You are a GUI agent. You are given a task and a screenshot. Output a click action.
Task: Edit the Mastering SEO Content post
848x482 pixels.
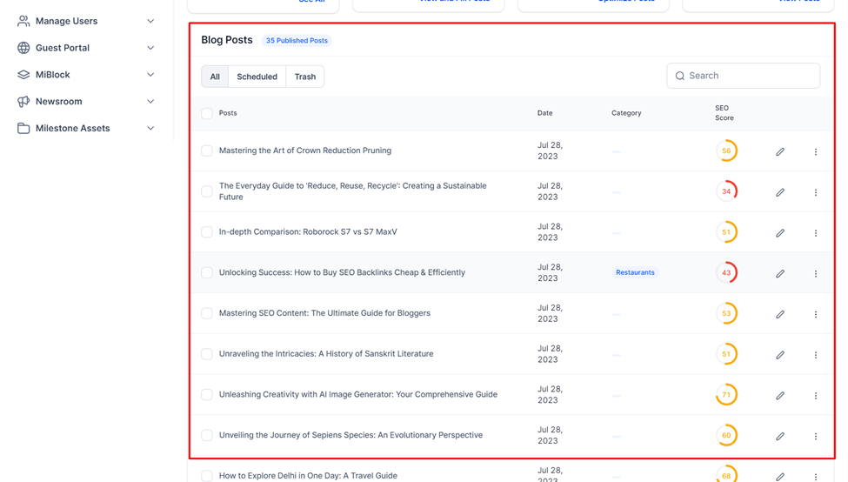pos(780,314)
